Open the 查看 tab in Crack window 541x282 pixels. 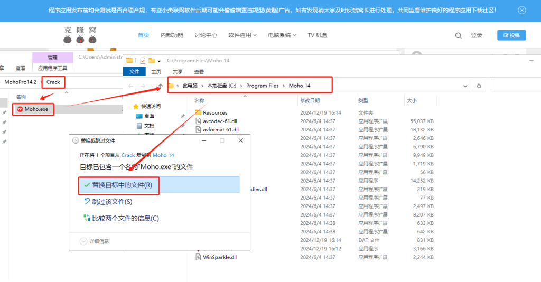click(x=21, y=68)
